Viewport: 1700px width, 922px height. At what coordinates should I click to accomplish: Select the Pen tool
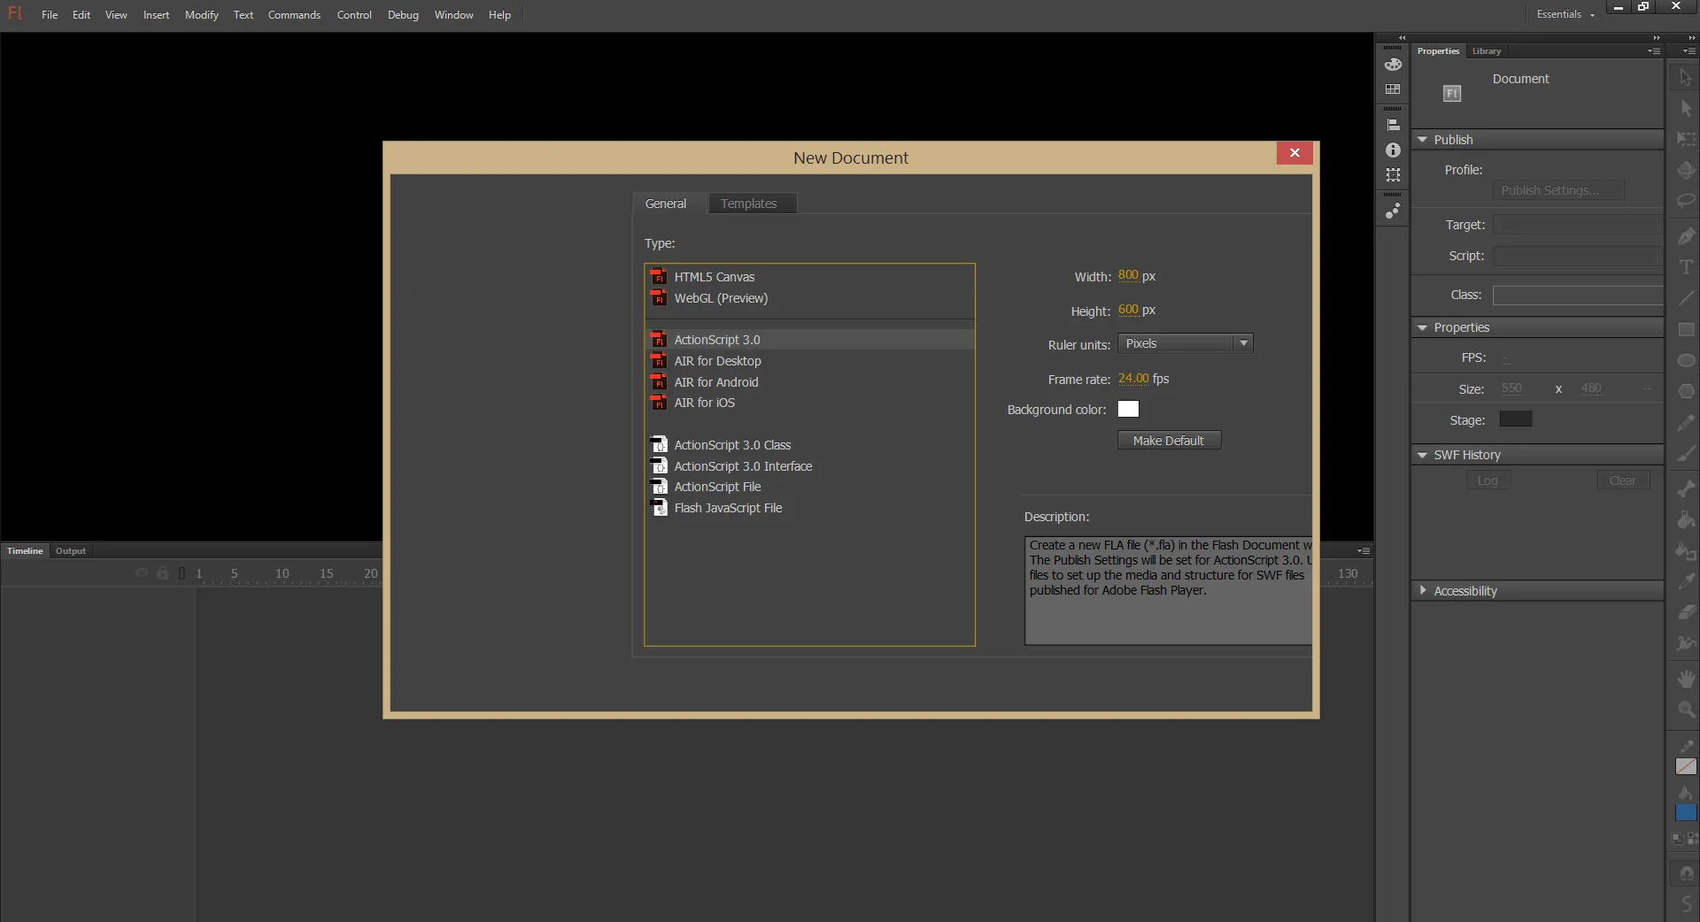1686,236
